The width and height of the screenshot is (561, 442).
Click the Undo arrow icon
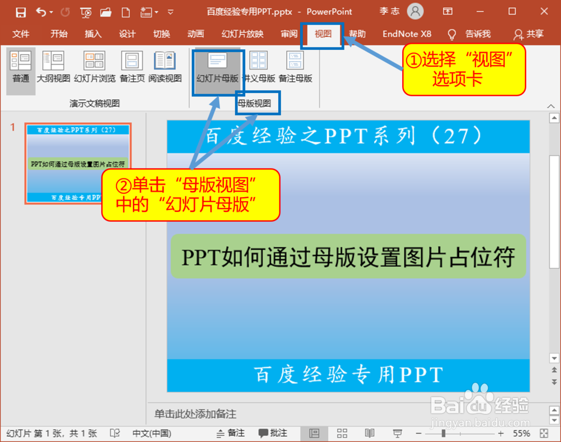pos(41,12)
